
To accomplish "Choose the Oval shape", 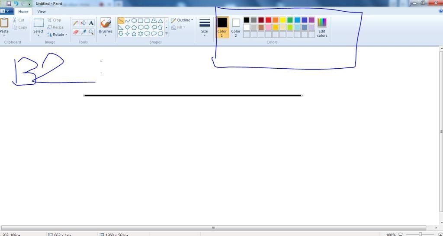I will pos(134,21).
